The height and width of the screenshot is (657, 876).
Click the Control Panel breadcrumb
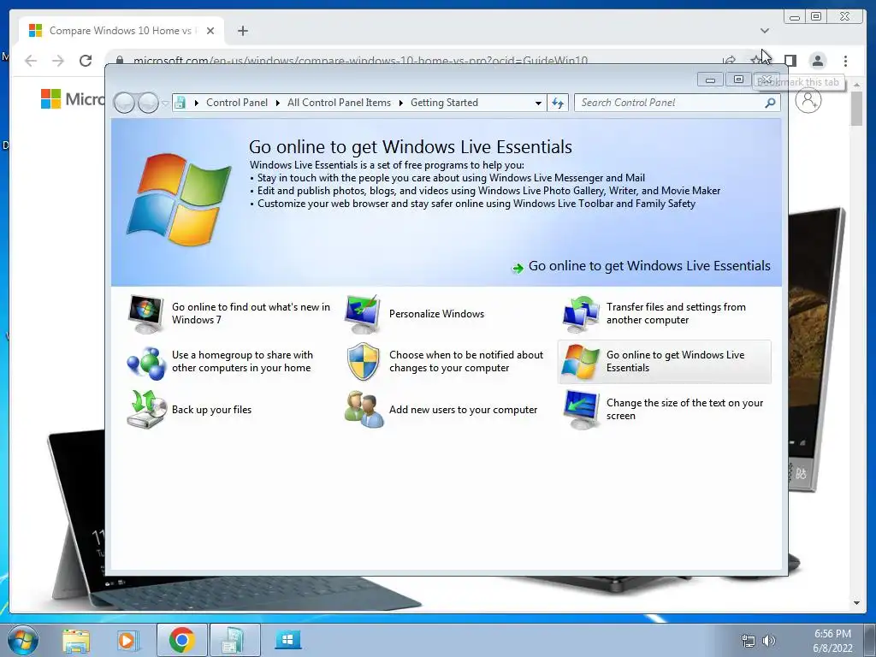click(x=237, y=103)
